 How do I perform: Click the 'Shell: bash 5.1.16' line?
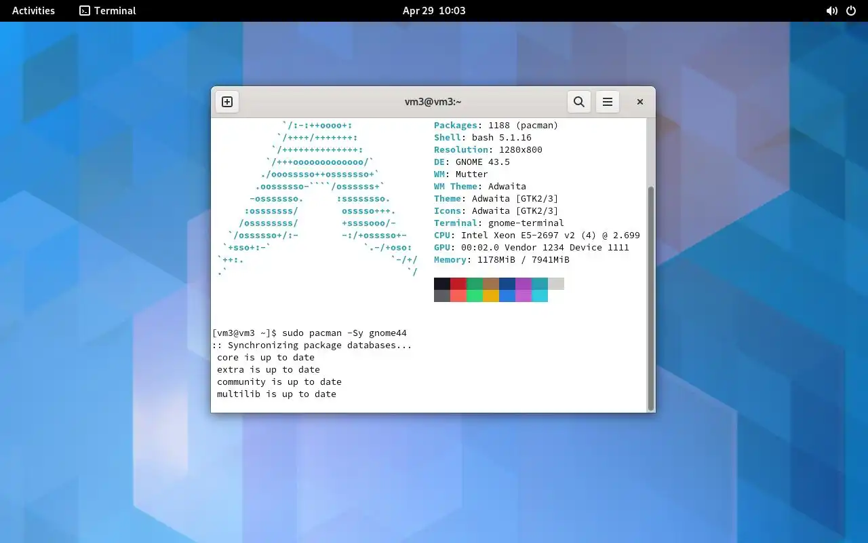tap(483, 138)
